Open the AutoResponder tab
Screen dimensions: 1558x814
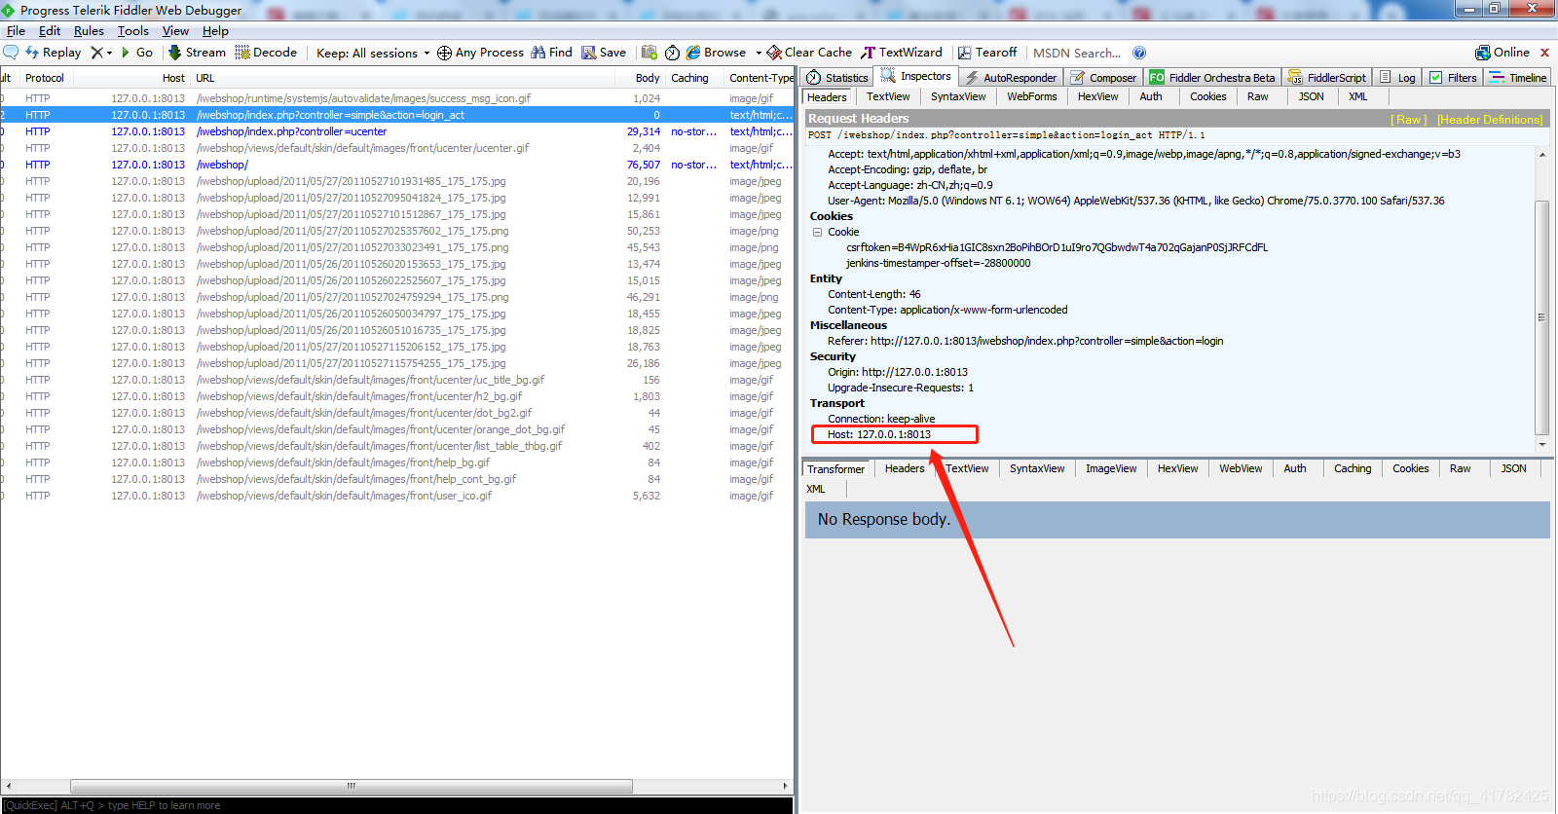click(1011, 78)
